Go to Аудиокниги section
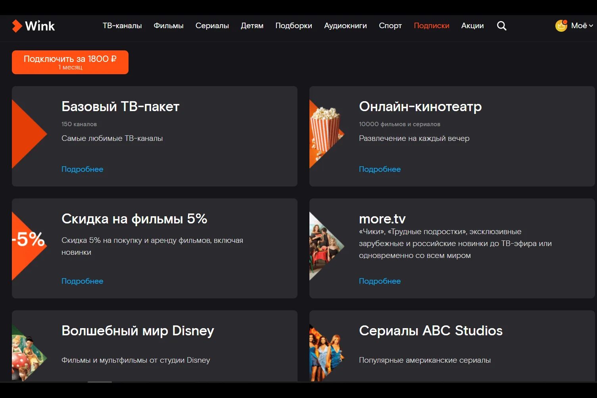597x398 pixels. tap(346, 26)
